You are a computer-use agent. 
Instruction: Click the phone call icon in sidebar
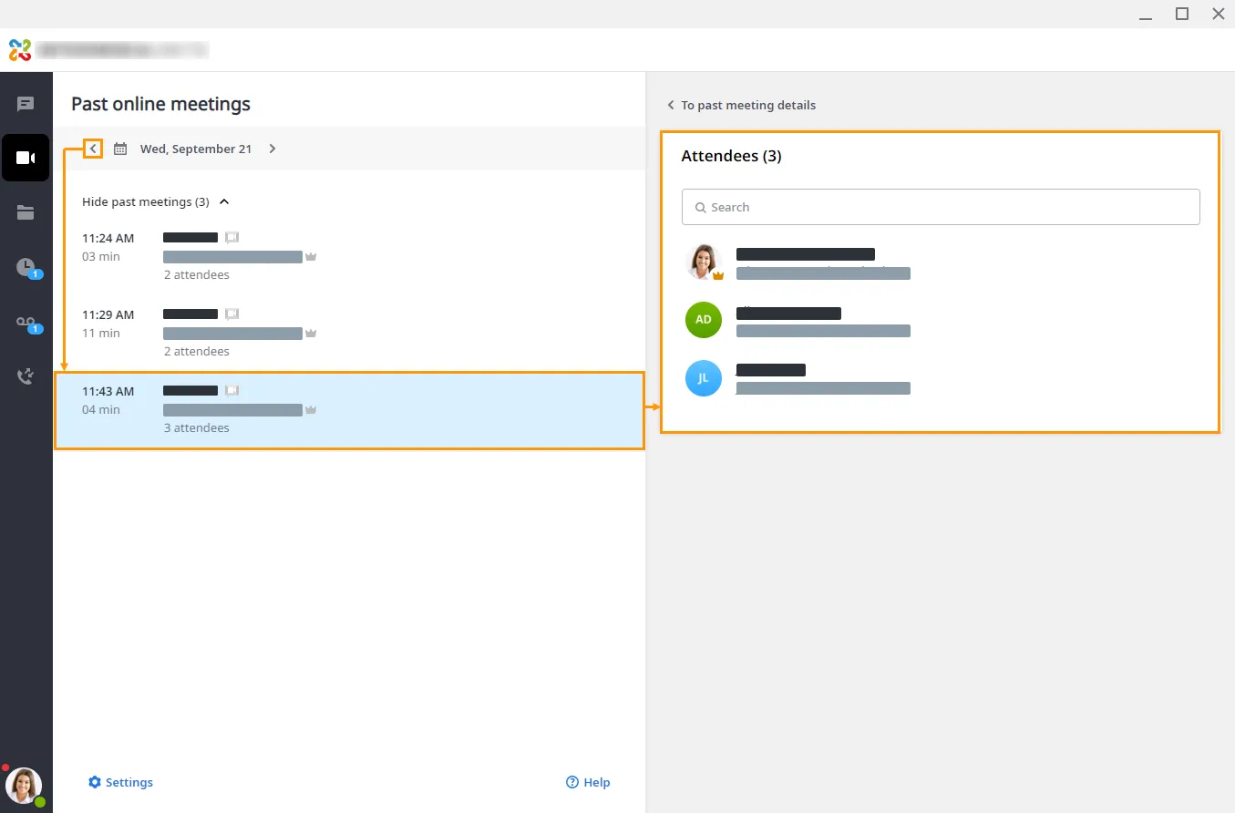click(26, 376)
